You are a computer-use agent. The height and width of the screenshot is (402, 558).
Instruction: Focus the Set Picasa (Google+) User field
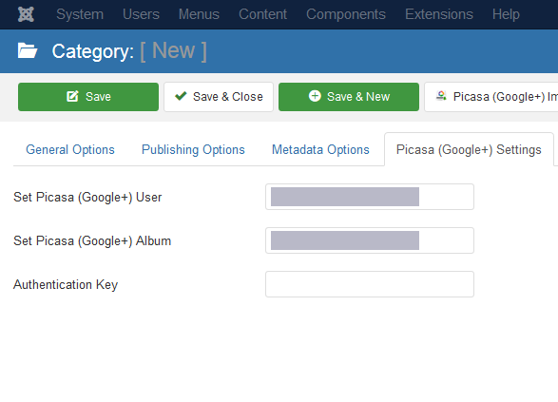pyautogui.click(x=370, y=197)
